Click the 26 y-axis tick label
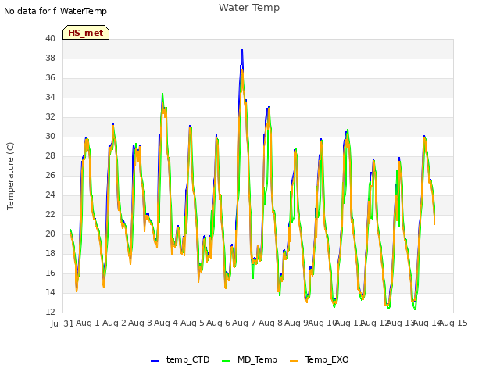Viewport: 500px width, 375px height. [x=50, y=175]
